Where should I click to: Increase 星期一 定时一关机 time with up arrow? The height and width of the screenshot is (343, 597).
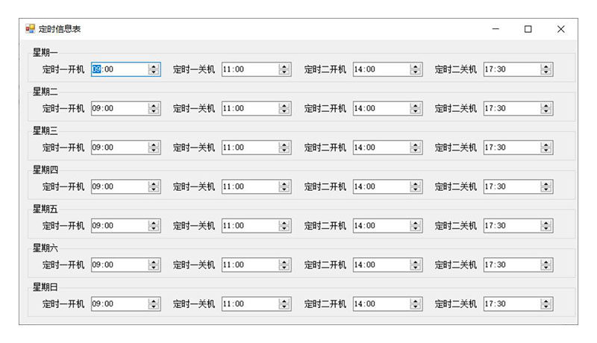coord(284,66)
